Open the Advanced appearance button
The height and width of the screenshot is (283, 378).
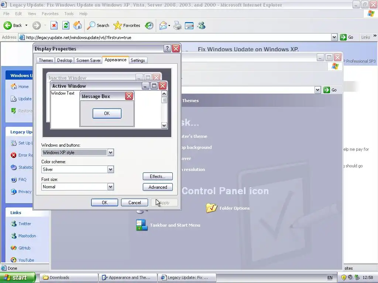158,187
